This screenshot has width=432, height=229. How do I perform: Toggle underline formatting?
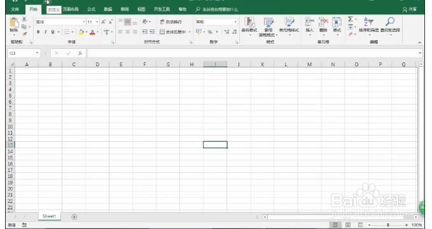[x=53, y=32]
